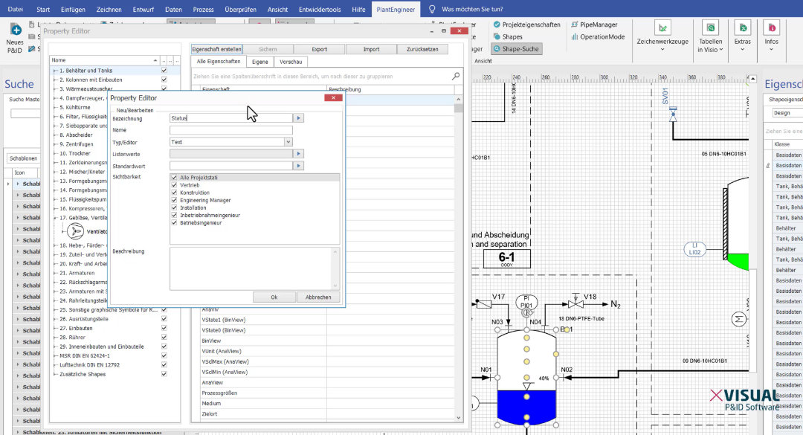Click the property grid vertical scrollbar
Image resolution: width=803 pixels, height=435 pixels.
458,258
